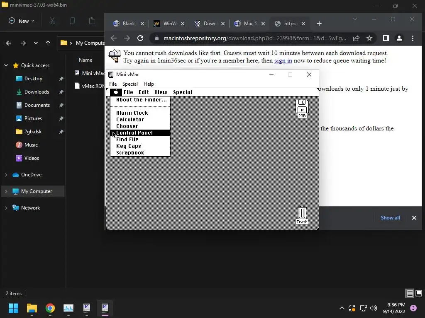Click the address bar in Chrome
Screen dimensions: 425x318
[254, 38]
